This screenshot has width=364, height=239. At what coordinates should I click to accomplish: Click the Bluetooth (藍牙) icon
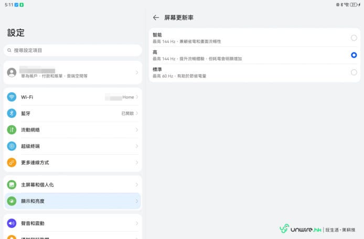[12, 113]
